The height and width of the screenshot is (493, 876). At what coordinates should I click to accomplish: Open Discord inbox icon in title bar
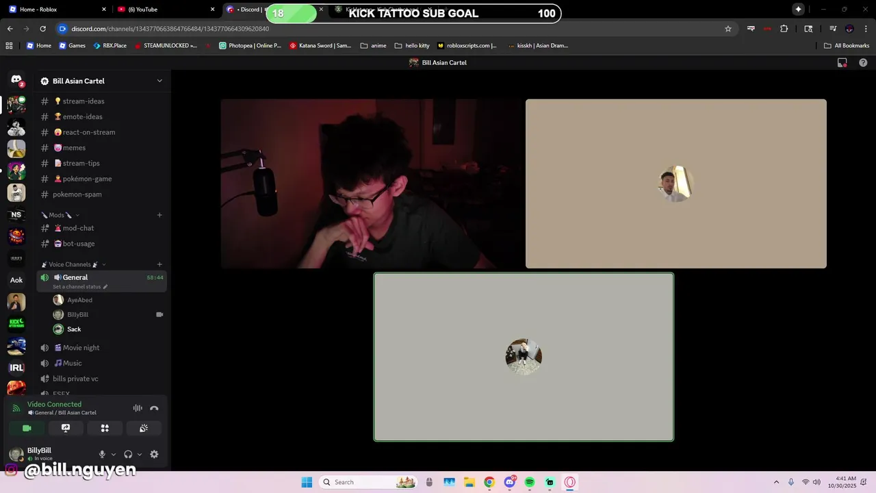(842, 62)
